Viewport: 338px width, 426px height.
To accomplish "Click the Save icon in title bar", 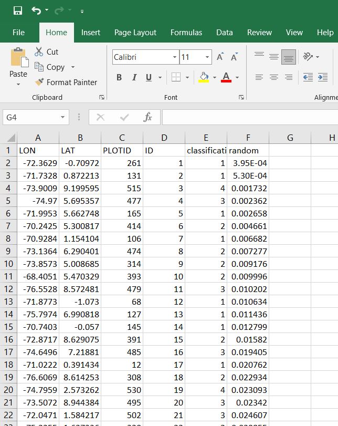I will pos(18,11).
